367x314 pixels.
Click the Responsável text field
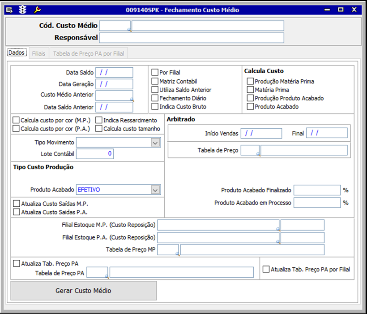point(192,38)
